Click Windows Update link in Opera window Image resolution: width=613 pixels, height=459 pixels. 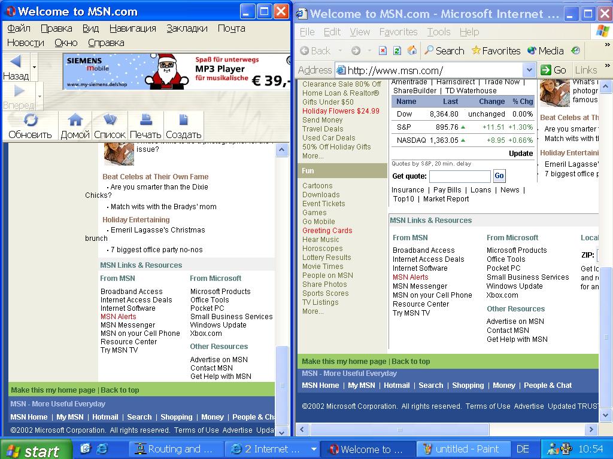(x=218, y=325)
